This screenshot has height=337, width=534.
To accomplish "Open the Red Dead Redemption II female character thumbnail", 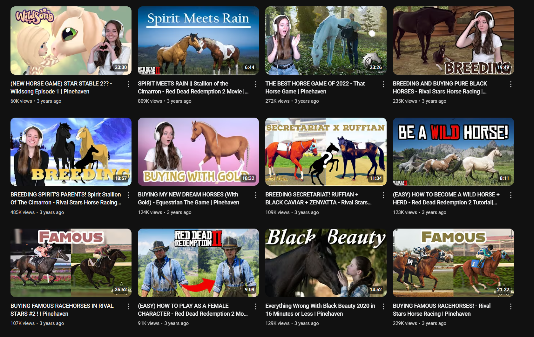I will click(198, 263).
